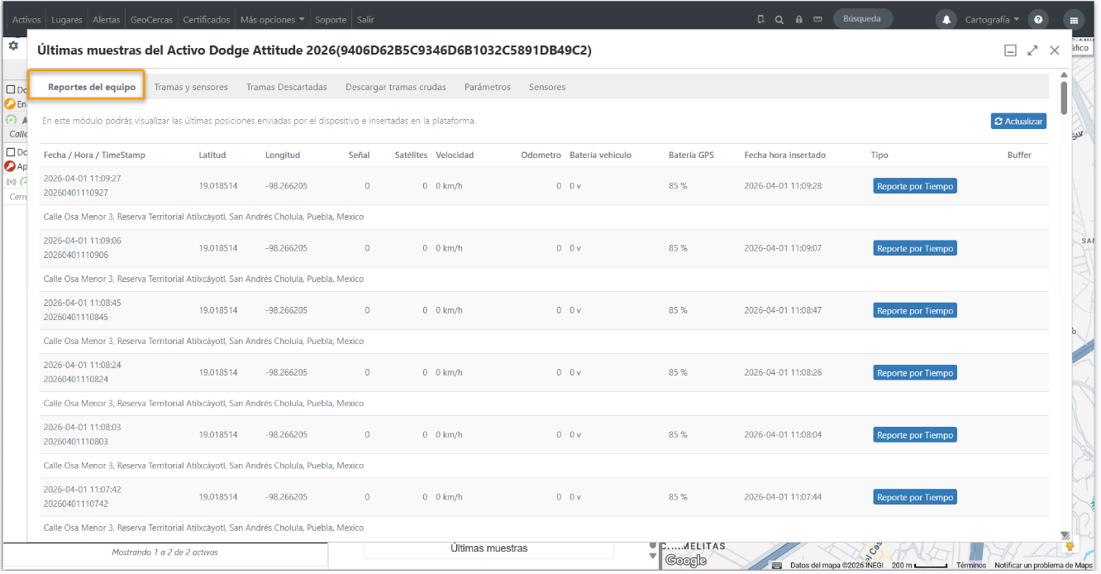Click Salir to log out
This screenshot has height=574, width=1101.
(x=365, y=20)
